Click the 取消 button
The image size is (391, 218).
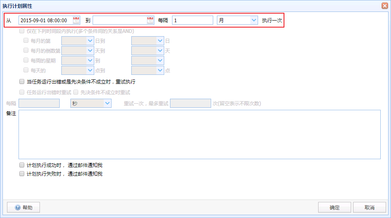click(369, 207)
